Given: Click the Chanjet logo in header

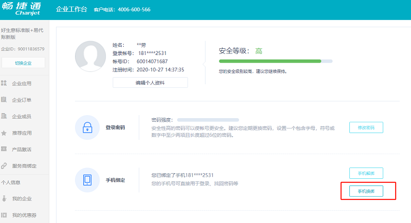Looking at the screenshot, I should [22, 9].
